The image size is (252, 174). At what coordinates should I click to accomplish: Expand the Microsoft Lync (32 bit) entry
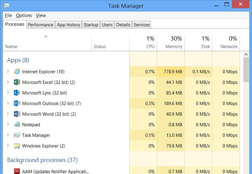(8, 93)
